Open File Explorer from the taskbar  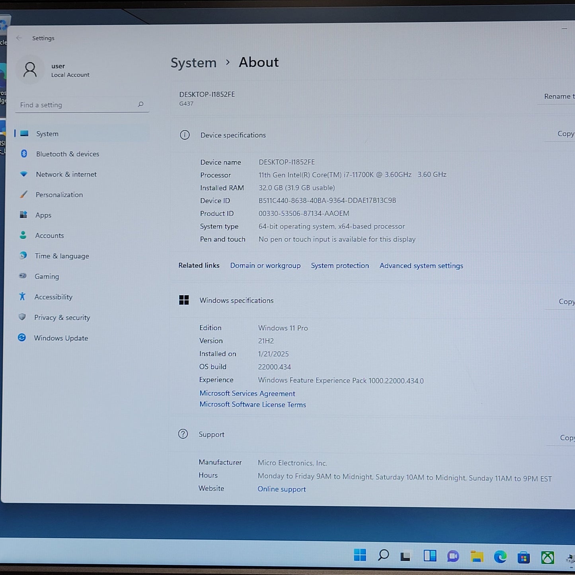pos(477,557)
